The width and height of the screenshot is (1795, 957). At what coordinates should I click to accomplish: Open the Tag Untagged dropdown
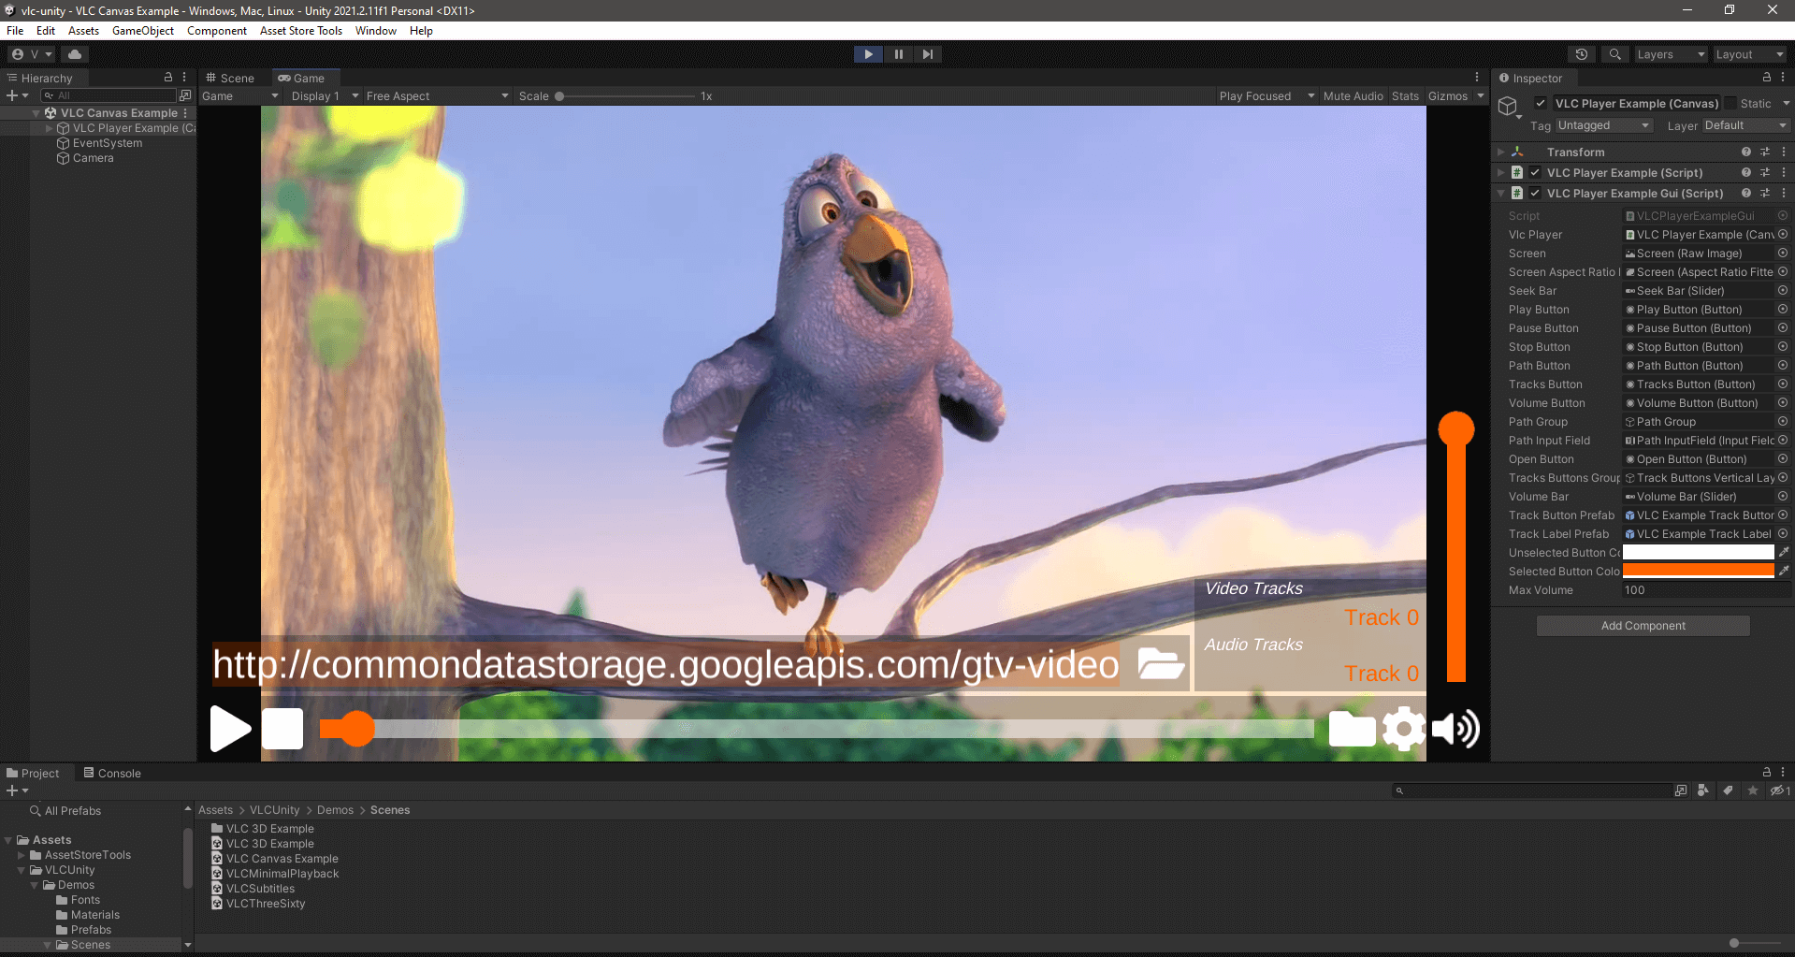(1604, 125)
